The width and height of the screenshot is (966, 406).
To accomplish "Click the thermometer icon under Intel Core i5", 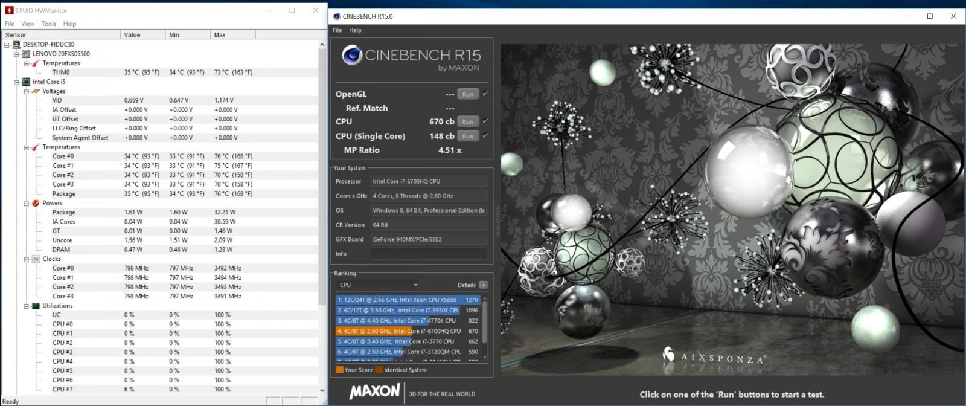I will [36, 147].
